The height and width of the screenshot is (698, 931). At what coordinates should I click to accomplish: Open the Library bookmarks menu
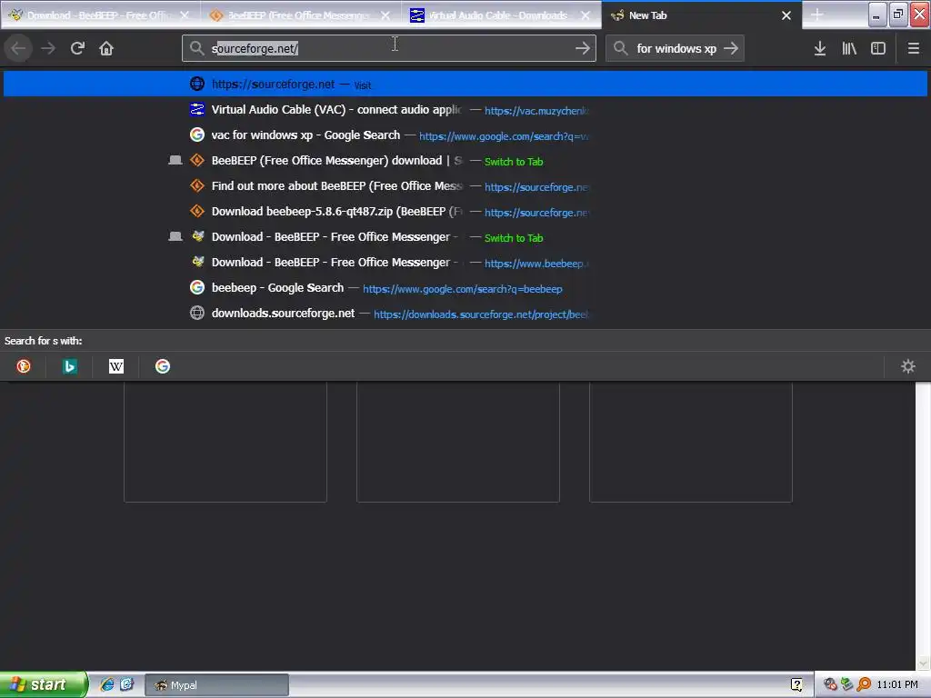pos(849,48)
